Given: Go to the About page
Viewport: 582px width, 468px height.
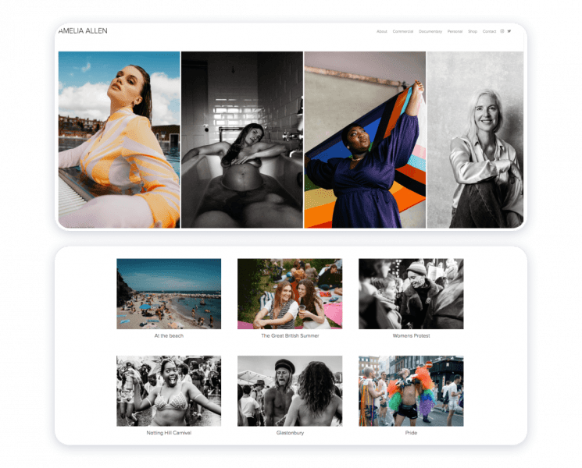Looking at the screenshot, I should 382,31.
